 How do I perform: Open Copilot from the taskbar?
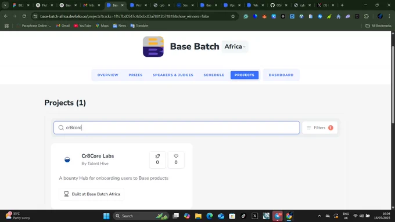coord(187,216)
